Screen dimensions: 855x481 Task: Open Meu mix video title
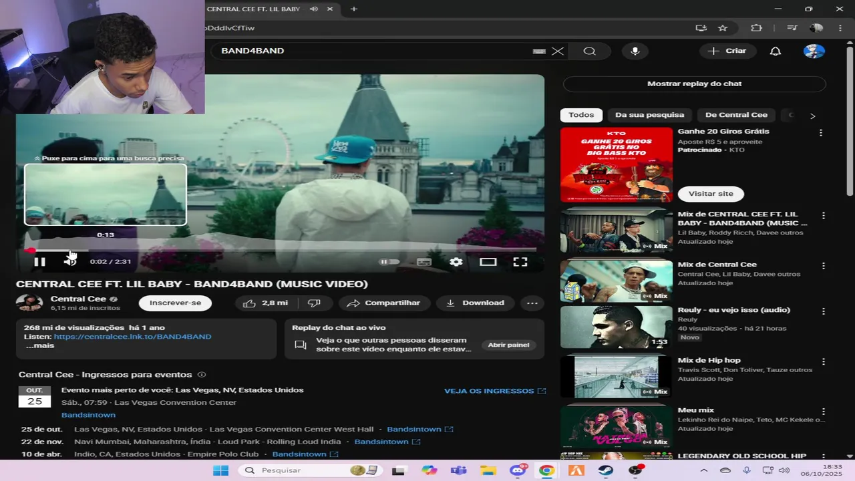click(x=696, y=410)
